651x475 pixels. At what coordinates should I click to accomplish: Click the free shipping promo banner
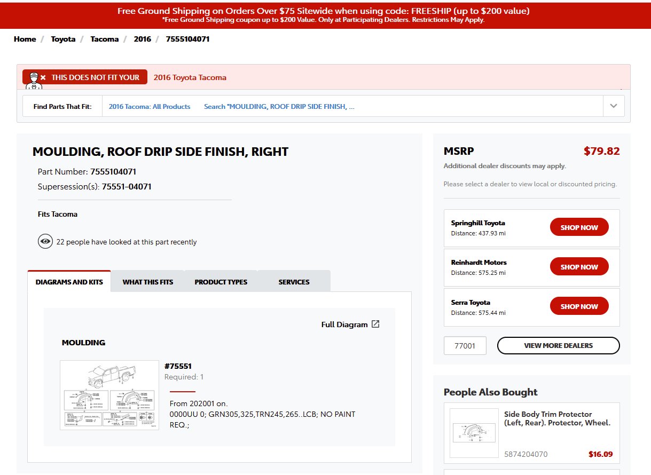pyautogui.click(x=325, y=15)
